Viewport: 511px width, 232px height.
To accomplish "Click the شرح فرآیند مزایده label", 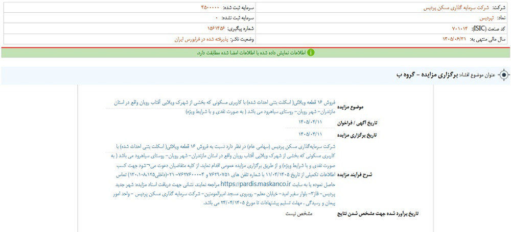I will pyautogui.click(x=355, y=175).
